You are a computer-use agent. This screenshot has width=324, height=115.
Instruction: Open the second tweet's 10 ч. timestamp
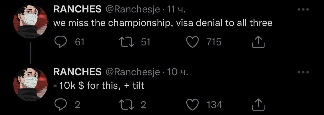tap(178, 72)
